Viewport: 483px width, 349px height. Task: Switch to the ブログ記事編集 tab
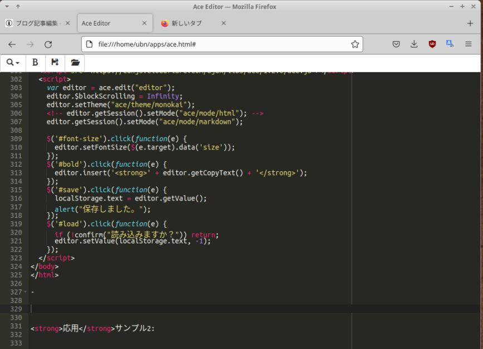(x=37, y=23)
